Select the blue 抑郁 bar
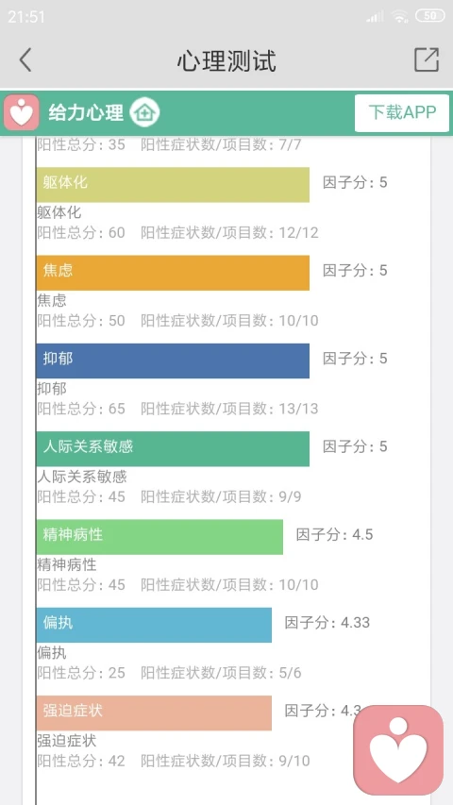This screenshot has width=453, height=805. 173,361
